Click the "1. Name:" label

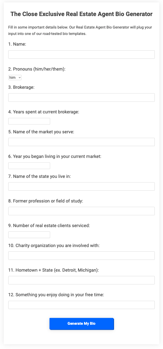[17, 44]
